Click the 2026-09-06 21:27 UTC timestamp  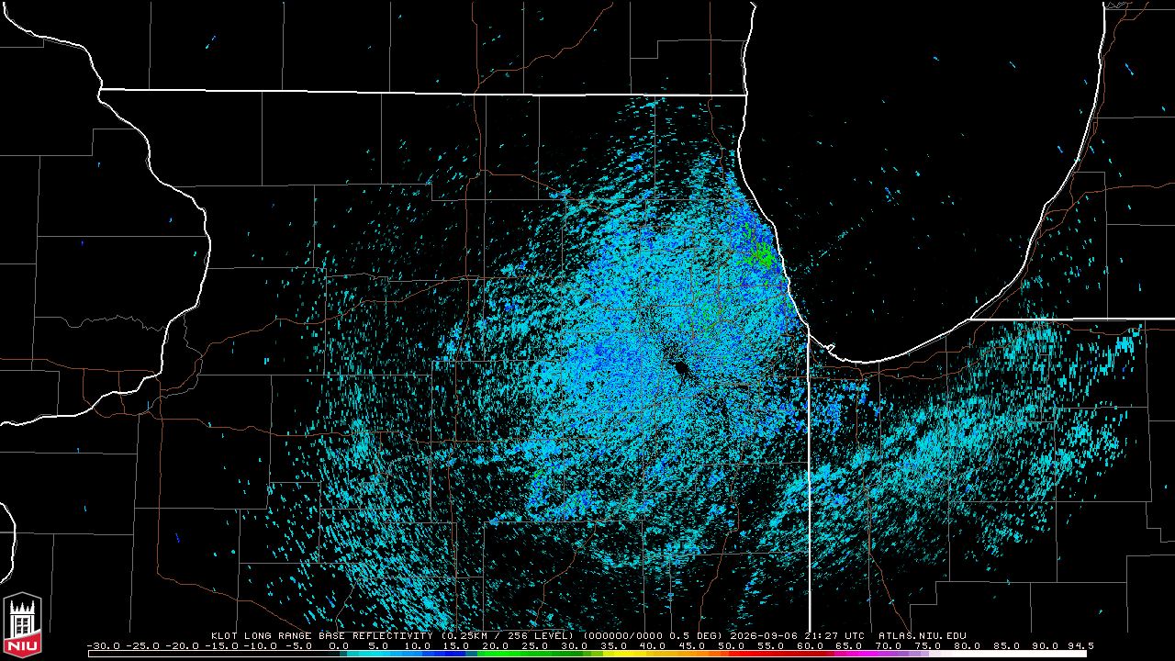tap(798, 635)
